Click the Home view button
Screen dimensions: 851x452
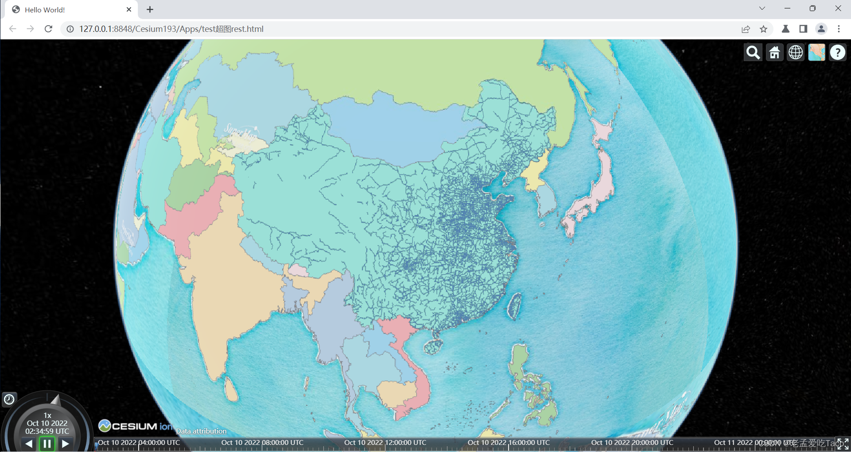tap(774, 52)
